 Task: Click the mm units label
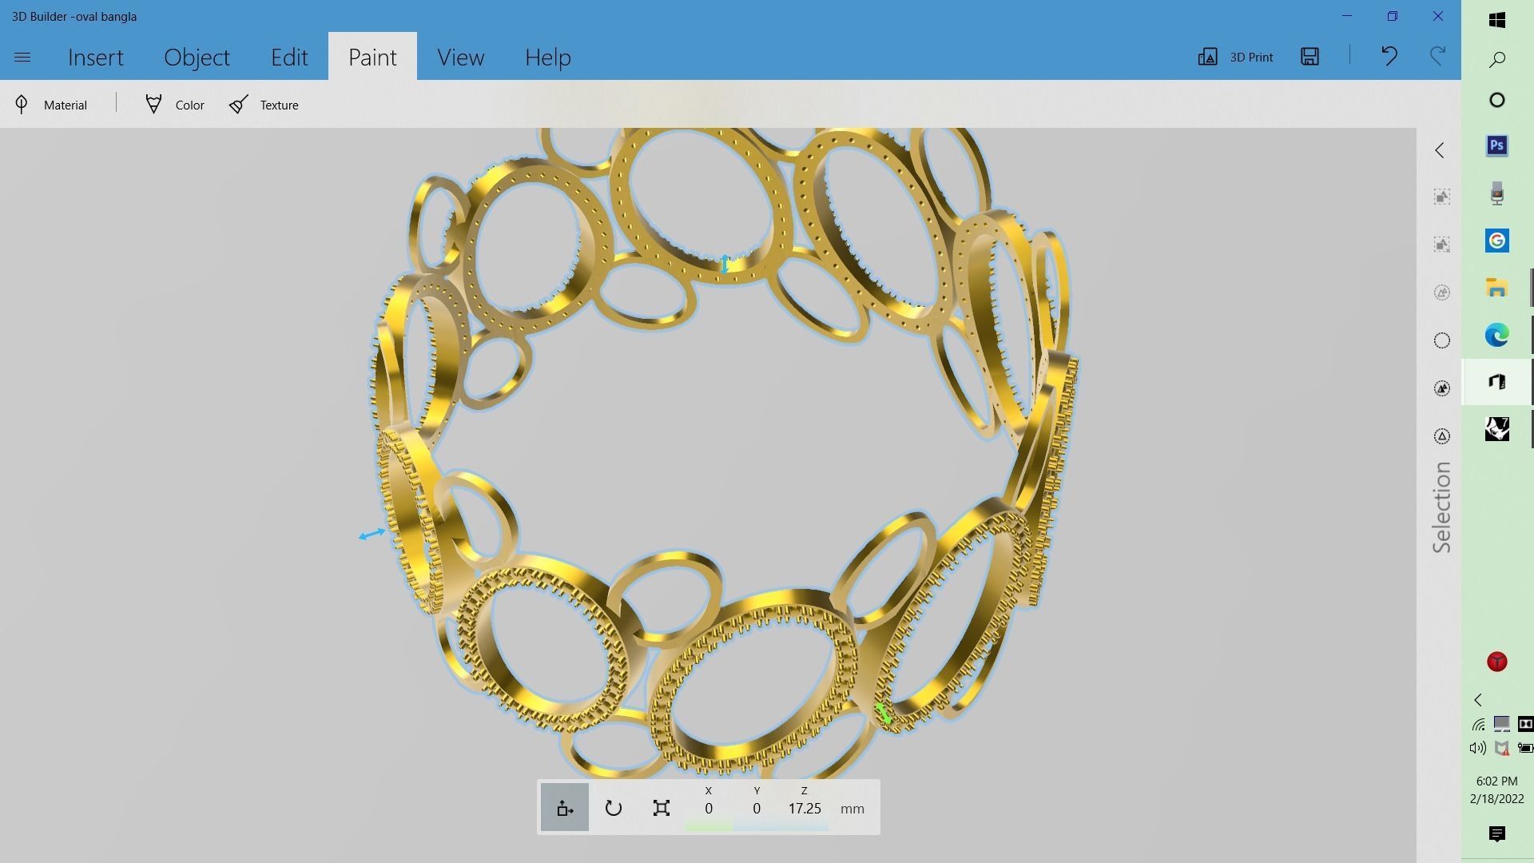click(x=852, y=809)
